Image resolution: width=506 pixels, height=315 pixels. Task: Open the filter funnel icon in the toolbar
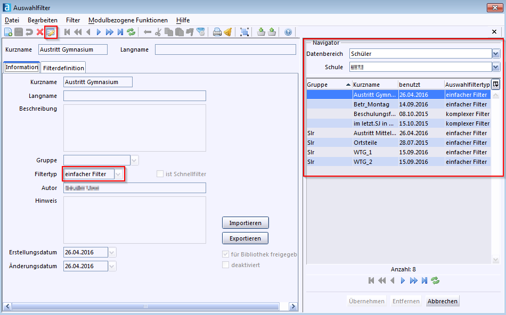[200, 32]
